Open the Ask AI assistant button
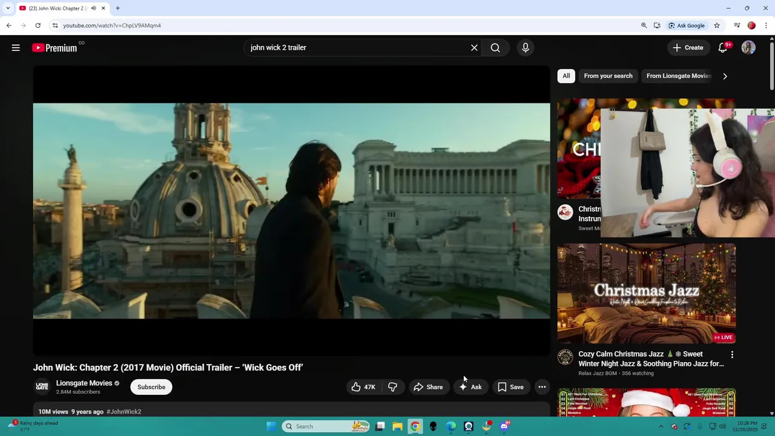The height and width of the screenshot is (436, 775). point(470,387)
